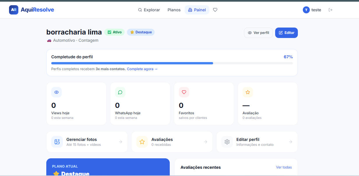359x176 pixels.
Task: Go to the Planos page
Action: 174,10
